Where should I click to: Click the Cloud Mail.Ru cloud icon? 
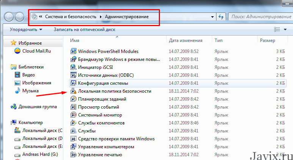tap(17, 51)
